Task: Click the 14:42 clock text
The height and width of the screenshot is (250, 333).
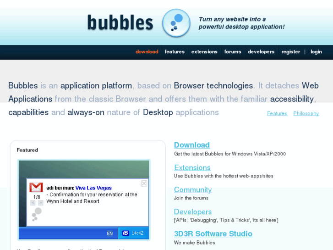Action: 137,233
